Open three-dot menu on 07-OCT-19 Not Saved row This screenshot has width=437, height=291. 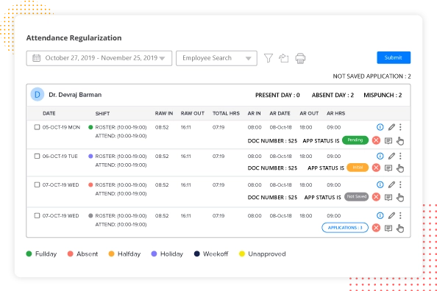click(x=400, y=184)
